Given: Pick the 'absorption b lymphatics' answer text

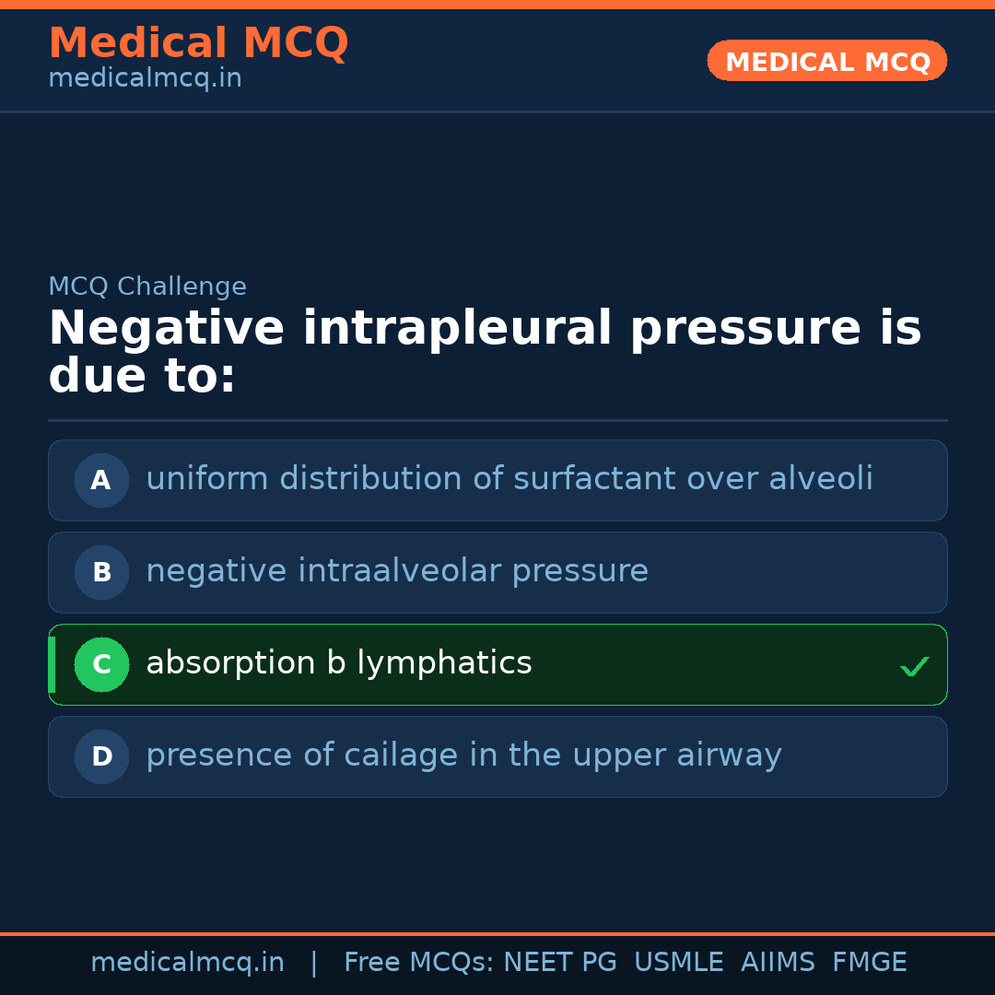Looking at the screenshot, I should pyautogui.click(x=338, y=663).
